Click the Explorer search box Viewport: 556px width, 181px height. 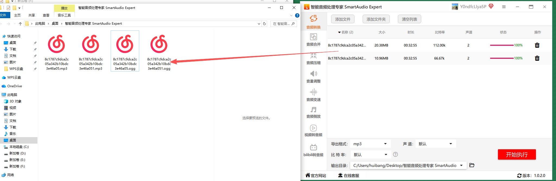click(284, 24)
